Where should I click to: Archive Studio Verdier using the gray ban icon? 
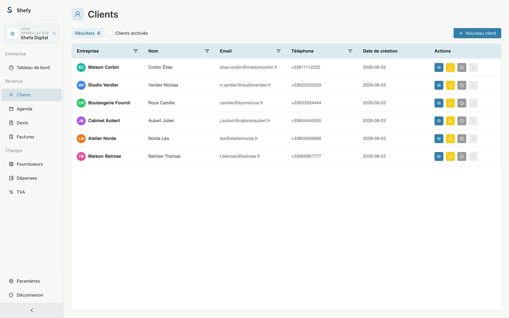pyautogui.click(x=462, y=85)
